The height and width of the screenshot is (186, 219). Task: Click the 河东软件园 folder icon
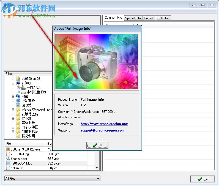click(x=18, y=127)
